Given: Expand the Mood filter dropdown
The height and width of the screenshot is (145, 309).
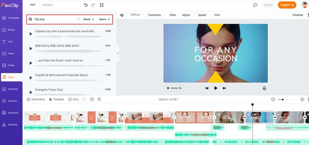Looking at the screenshot, I should tap(89, 19).
